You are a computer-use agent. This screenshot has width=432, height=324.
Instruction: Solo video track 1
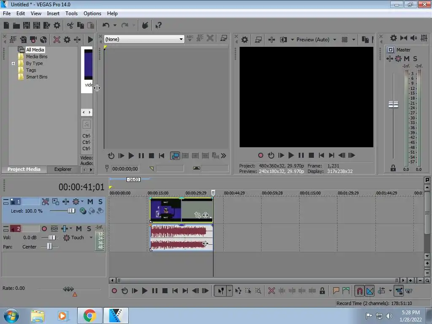pyautogui.click(x=100, y=202)
